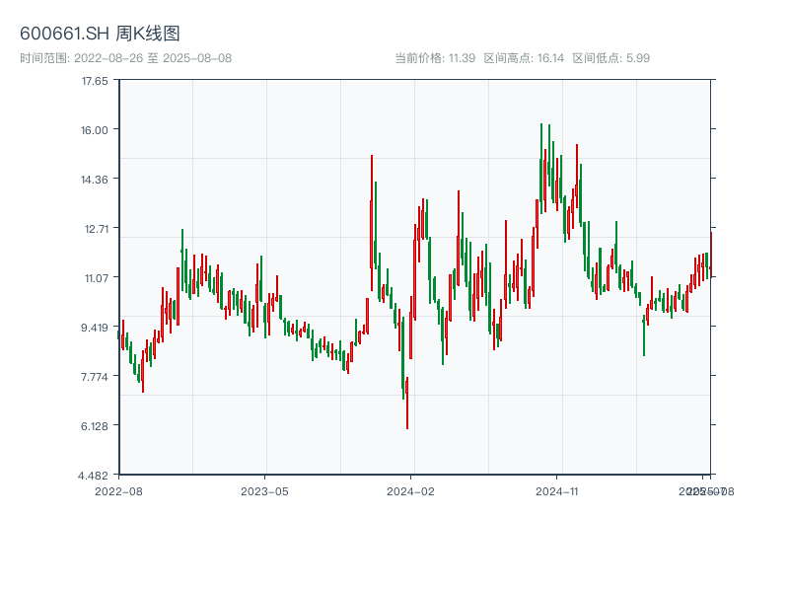This screenshot has width=789, height=592.
Task: Click the x-axis label 2024-02
Action: click(410, 491)
